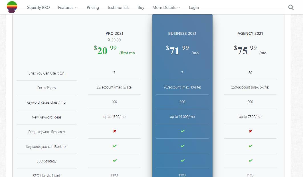Screen dimensions: 303x177
Task: Click the Focus Pages row label
Action: 47,88
